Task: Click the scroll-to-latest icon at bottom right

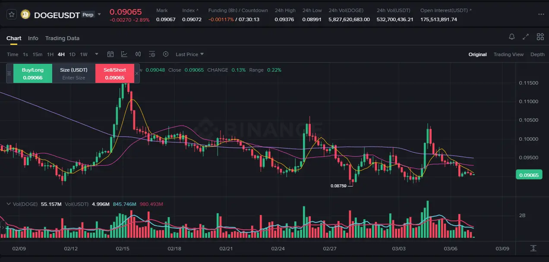Action: pos(533,248)
